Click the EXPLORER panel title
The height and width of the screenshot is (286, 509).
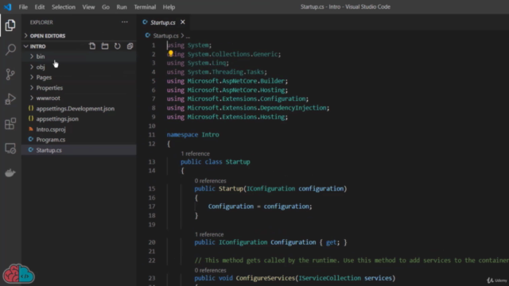pyautogui.click(x=41, y=22)
